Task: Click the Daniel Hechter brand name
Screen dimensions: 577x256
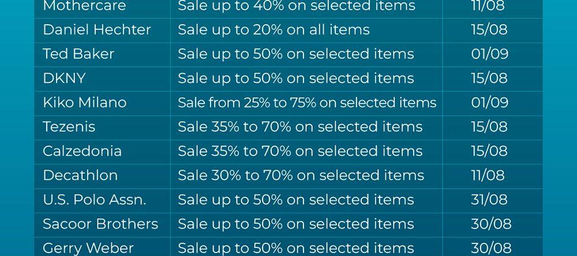Action: pos(97,30)
